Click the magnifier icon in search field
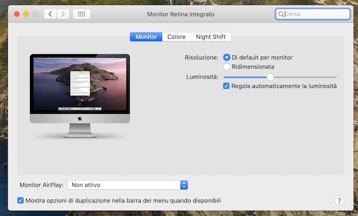The height and width of the screenshot is (216, 358). pos(281,14)
